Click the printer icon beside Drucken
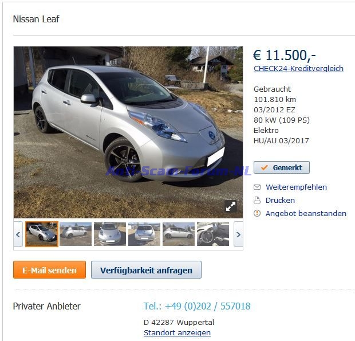Image resolution: width=355 pixels, height=341 pixels. pyautogui.click(x=257, y=200)
